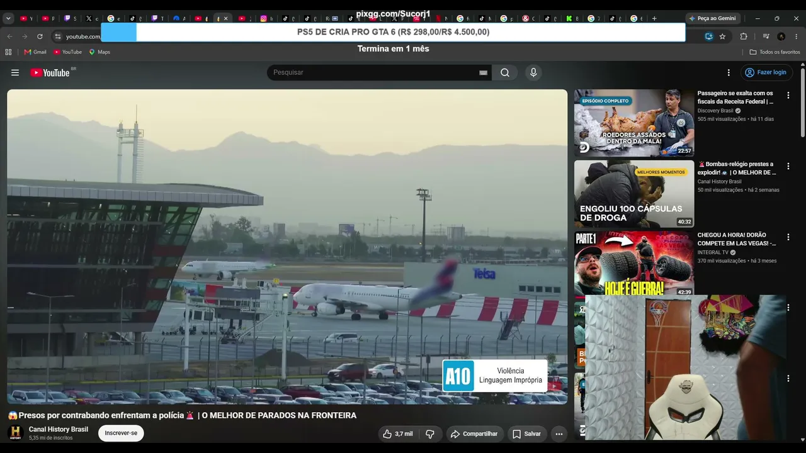Click Fazer login button
The width and height of the screenshot is (806, 453).
766,72
